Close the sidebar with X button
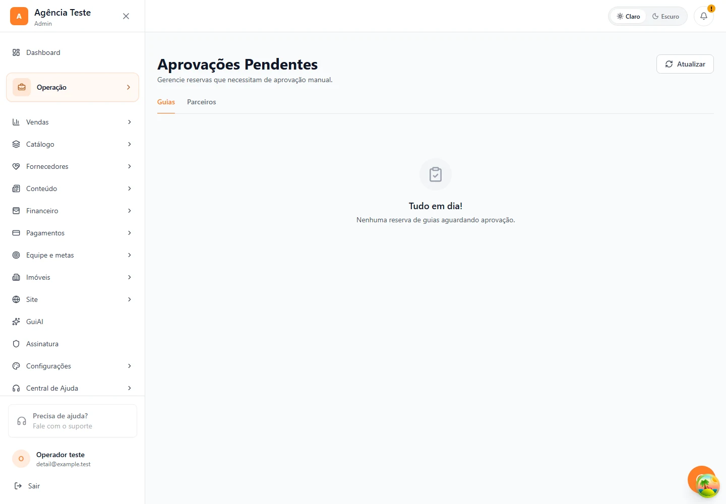726x504 pixels. pyautogui.click(x=126, y=16)
